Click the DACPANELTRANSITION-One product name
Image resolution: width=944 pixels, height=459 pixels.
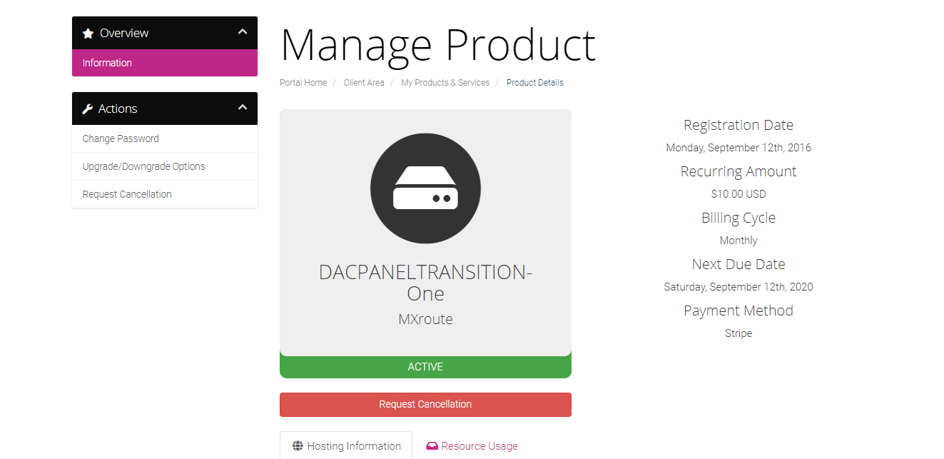tap(425, 283)
